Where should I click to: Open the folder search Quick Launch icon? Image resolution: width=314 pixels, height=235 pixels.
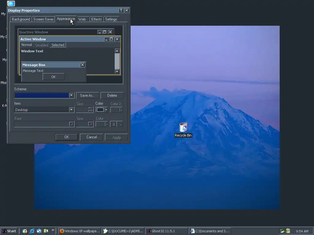tap(46, 231)
